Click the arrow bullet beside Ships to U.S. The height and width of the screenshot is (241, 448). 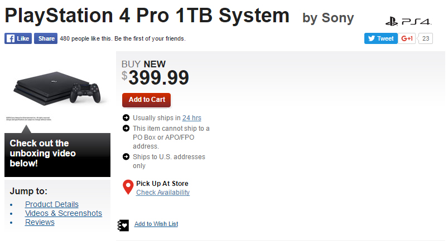coord(126,157)
